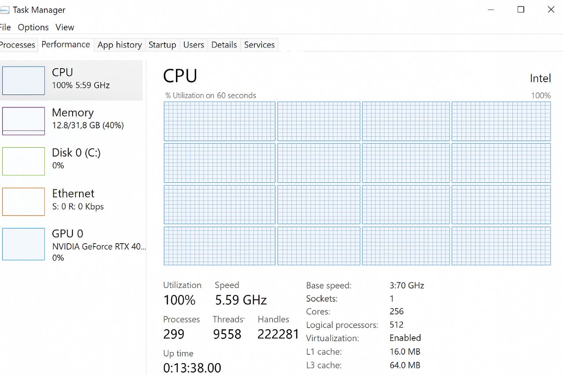This screenshot has width=563, height=375.
Task: Maximize the Task Manager window
Action: pos(521,10)
